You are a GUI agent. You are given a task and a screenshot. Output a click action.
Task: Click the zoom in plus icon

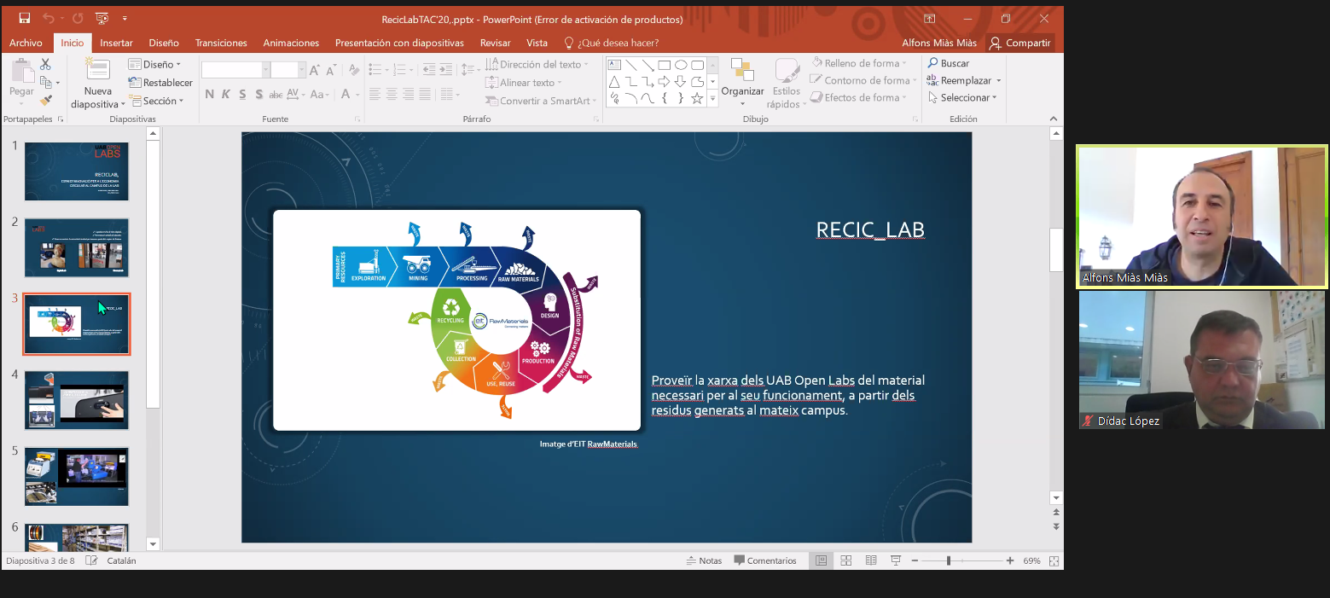1010,560
